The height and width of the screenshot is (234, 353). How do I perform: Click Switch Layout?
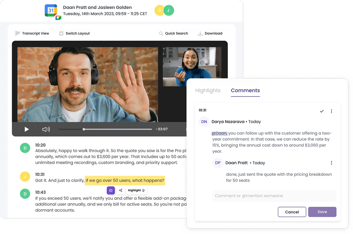coord(74,33)
